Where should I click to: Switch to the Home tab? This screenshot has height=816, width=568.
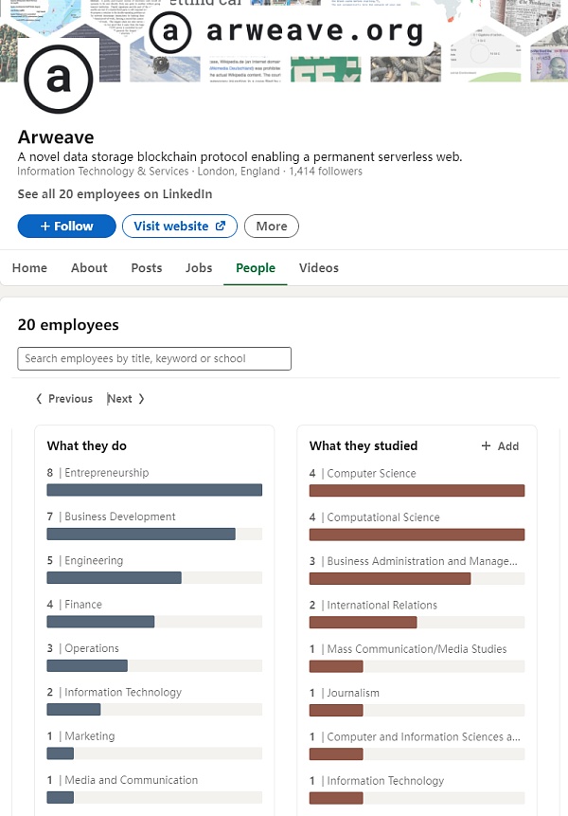point(29,268)
